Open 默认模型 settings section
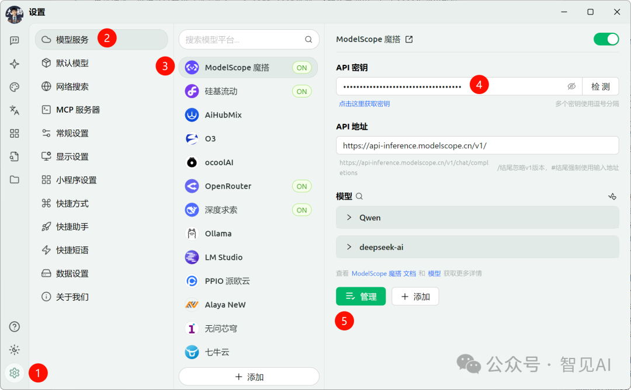 [101, 63]
